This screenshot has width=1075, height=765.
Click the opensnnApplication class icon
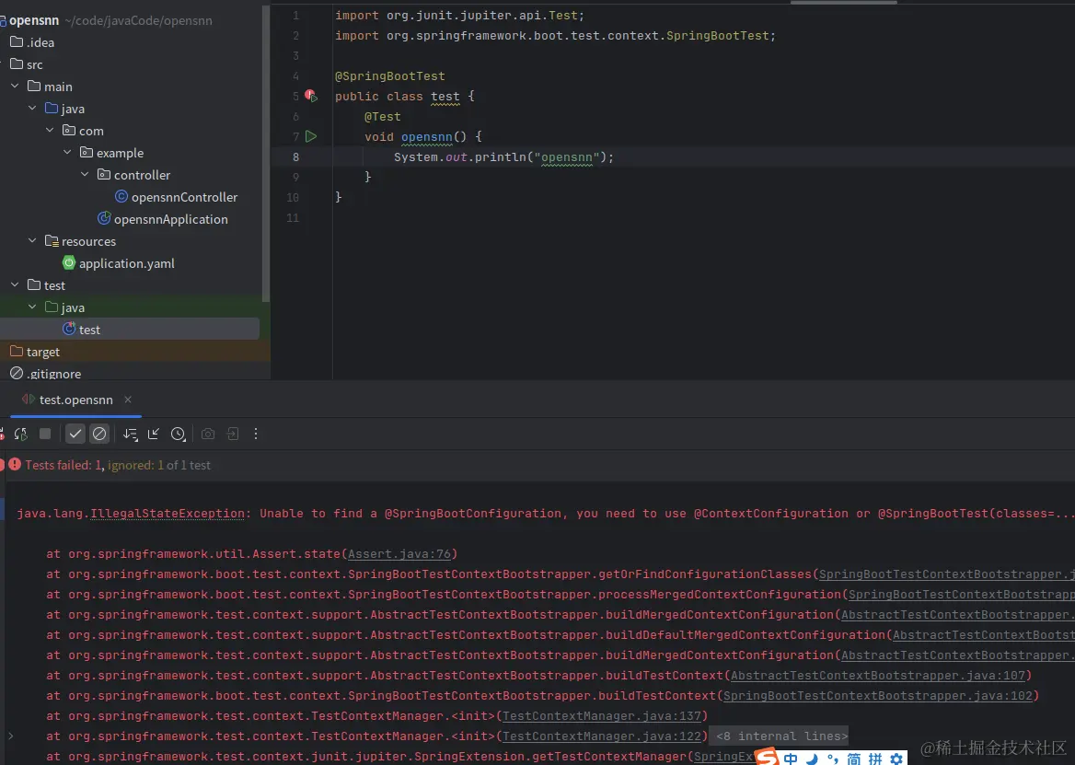104,219
